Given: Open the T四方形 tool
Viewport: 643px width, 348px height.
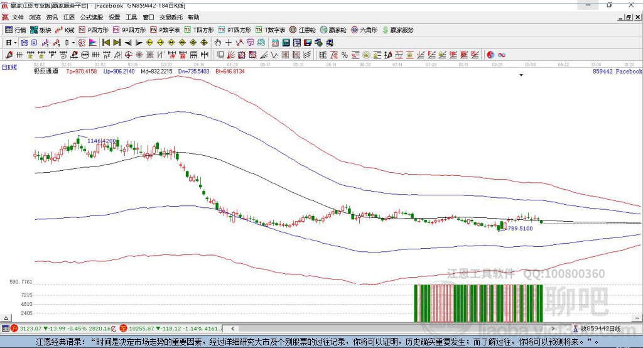Looking at the screenshot, I should click(x=199, y=30).
